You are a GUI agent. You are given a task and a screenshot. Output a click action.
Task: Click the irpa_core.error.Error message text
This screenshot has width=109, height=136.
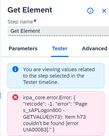tap(48, 97)
